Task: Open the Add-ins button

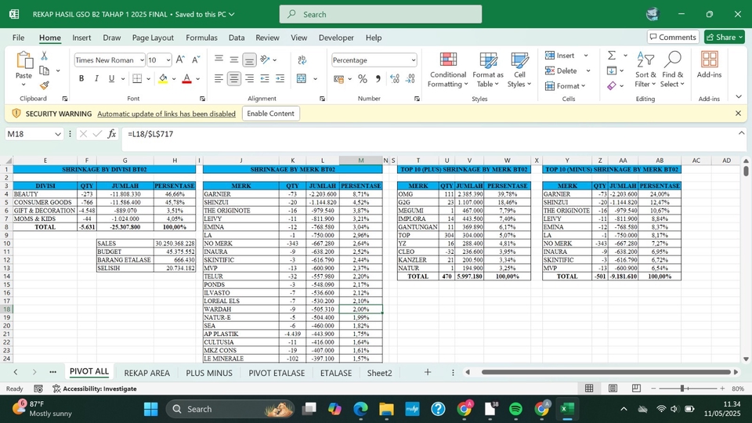Action: click(x=709, y=65)
